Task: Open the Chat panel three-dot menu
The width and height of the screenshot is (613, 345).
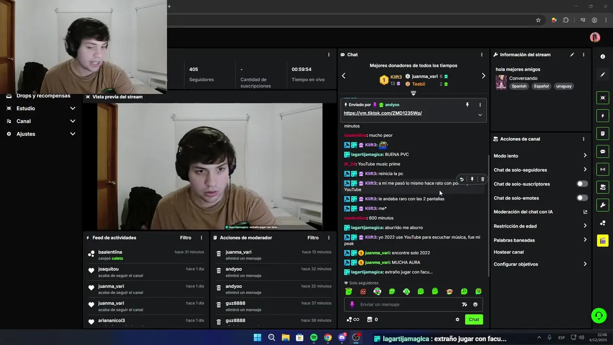Action: [x=482, y=55]
